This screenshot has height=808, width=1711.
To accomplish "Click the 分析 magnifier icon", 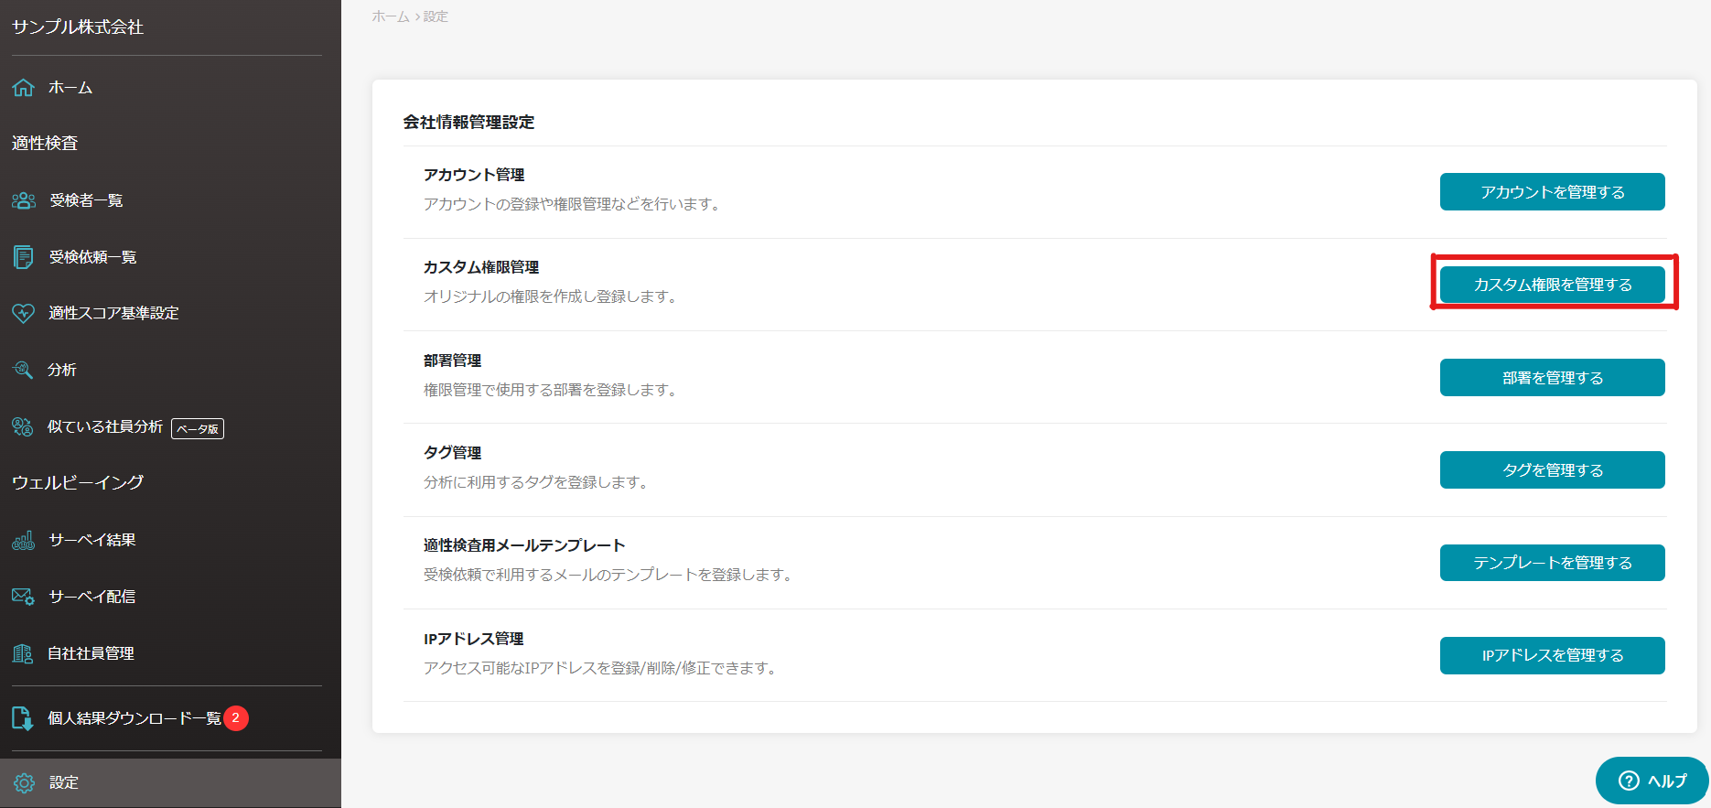I will coord(23,370).
